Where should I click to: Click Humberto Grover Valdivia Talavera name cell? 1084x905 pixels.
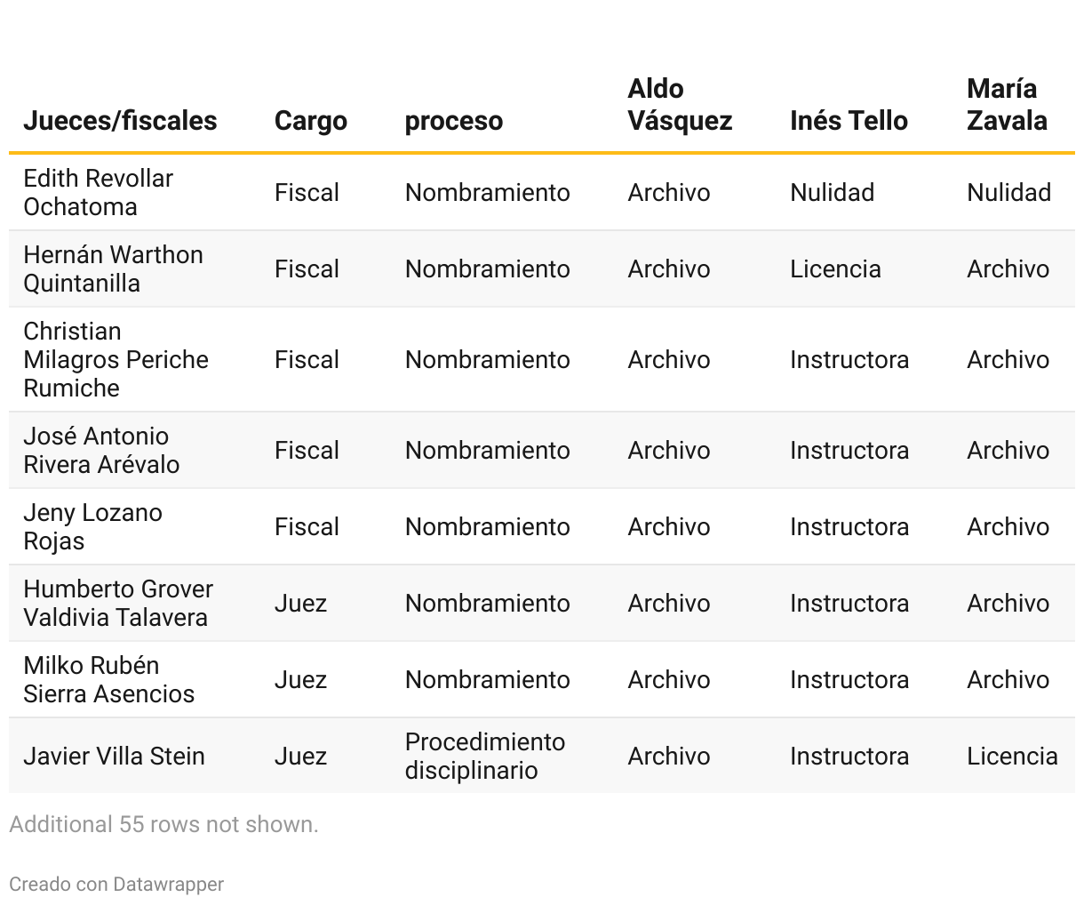coord(117,603)
